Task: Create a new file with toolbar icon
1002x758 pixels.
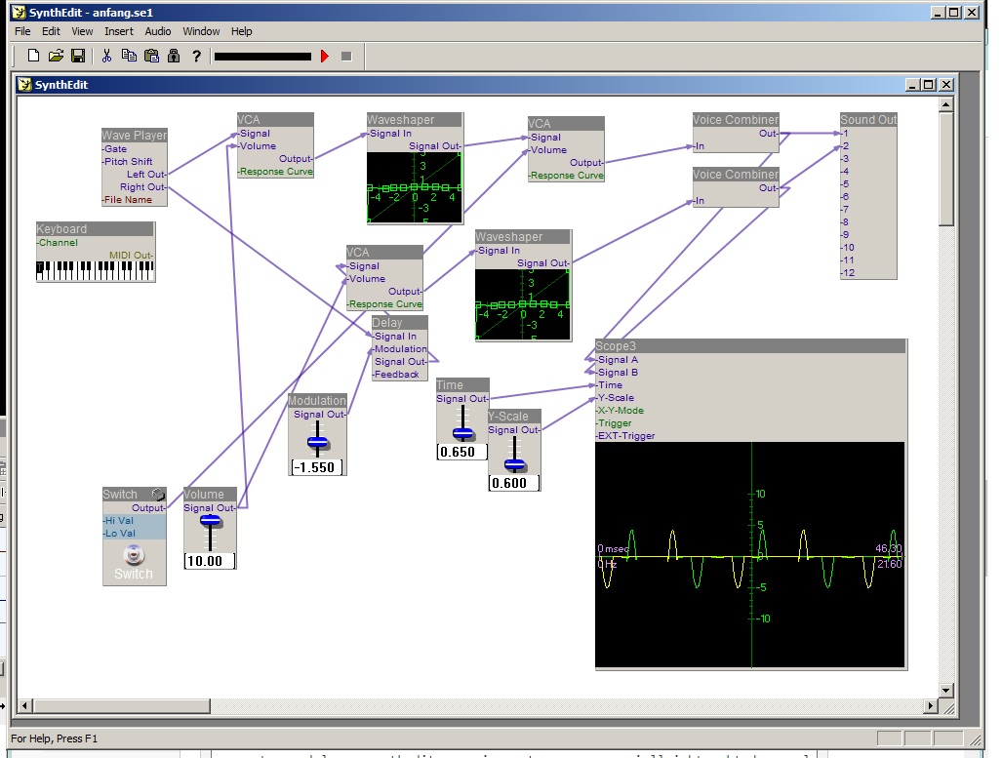Action: pos(34,56)
